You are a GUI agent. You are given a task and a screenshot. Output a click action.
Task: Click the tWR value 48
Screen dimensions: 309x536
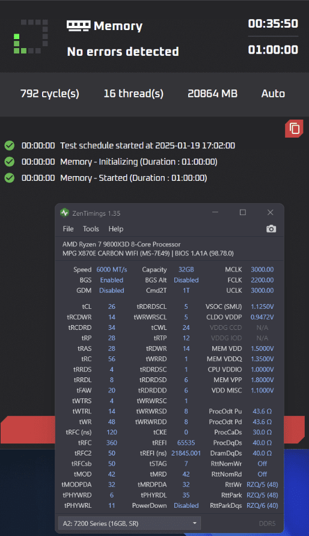click(x=112, y=422)
